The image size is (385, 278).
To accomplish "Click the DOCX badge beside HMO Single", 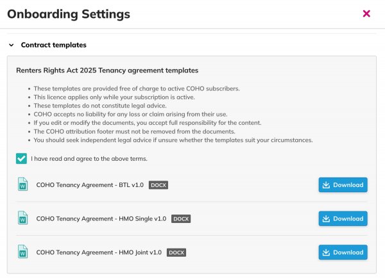I will (181, 218).
